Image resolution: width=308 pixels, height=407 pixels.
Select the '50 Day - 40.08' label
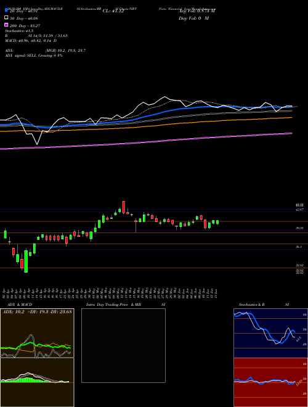tap(23, 18)
